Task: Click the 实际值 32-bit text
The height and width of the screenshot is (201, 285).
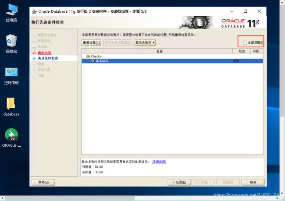Action: [93, 172]
